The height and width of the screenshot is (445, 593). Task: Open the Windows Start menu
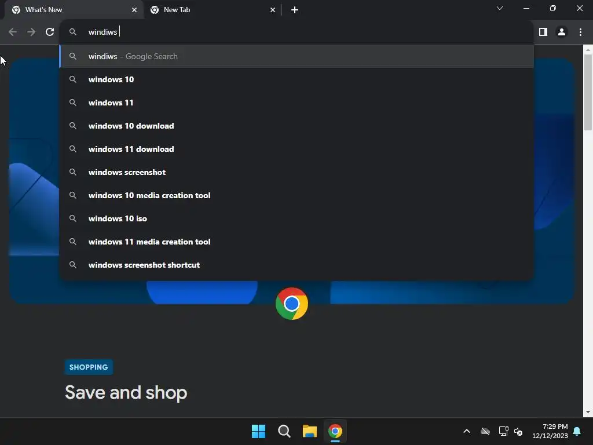(259, 431)
